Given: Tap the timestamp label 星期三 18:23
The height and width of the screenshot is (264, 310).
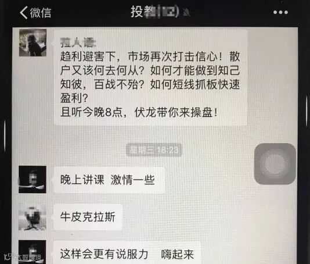Looking at the screenshot, I should pos(154,150).
